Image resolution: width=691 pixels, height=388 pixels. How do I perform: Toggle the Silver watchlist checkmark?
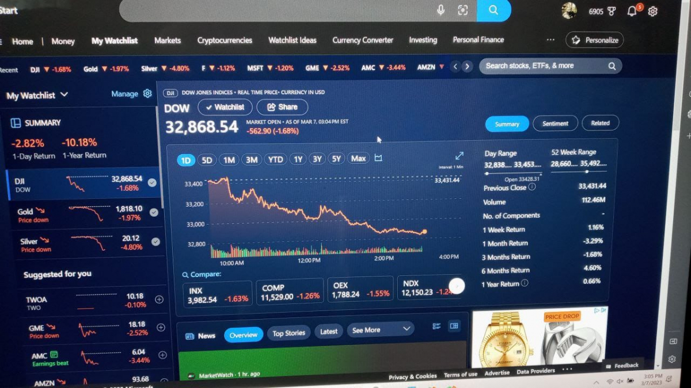(155, 241)
